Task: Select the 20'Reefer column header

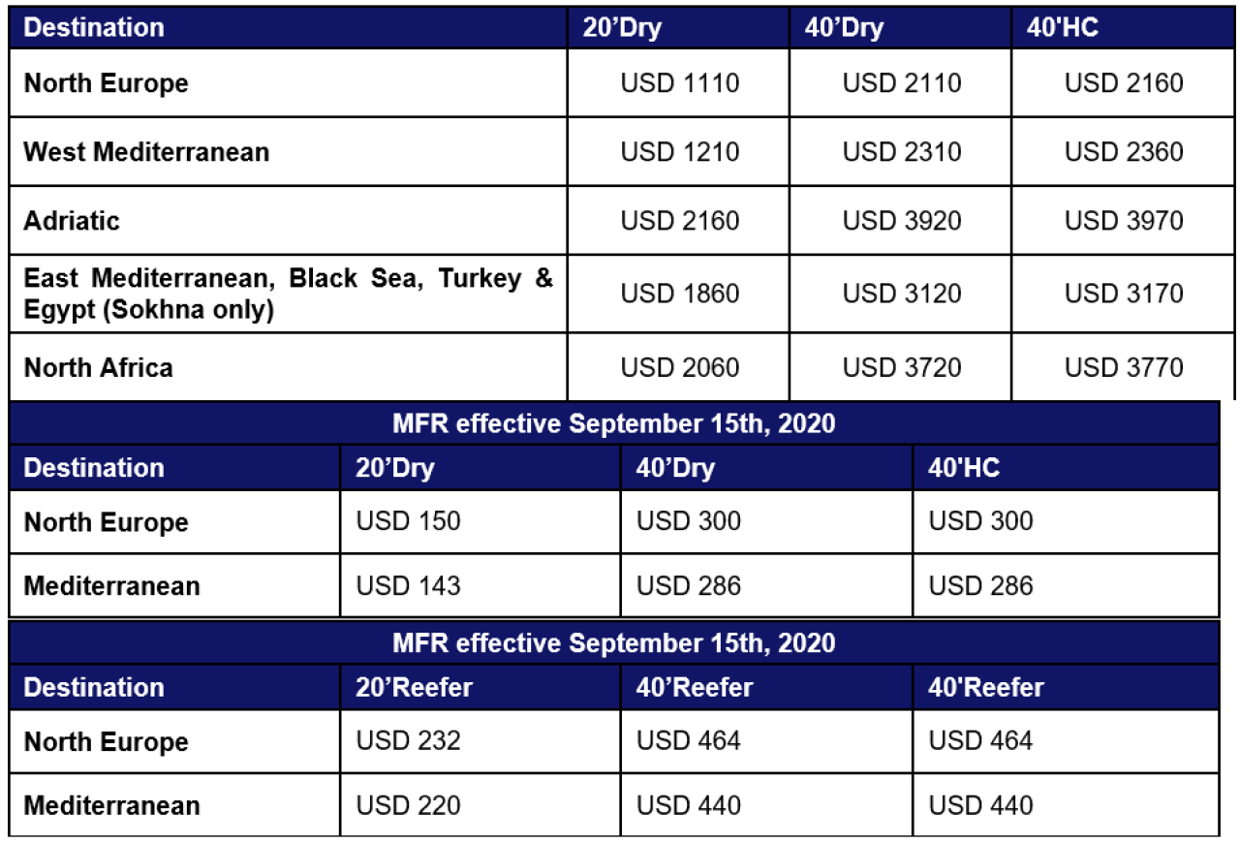Action: coord(480,687)
